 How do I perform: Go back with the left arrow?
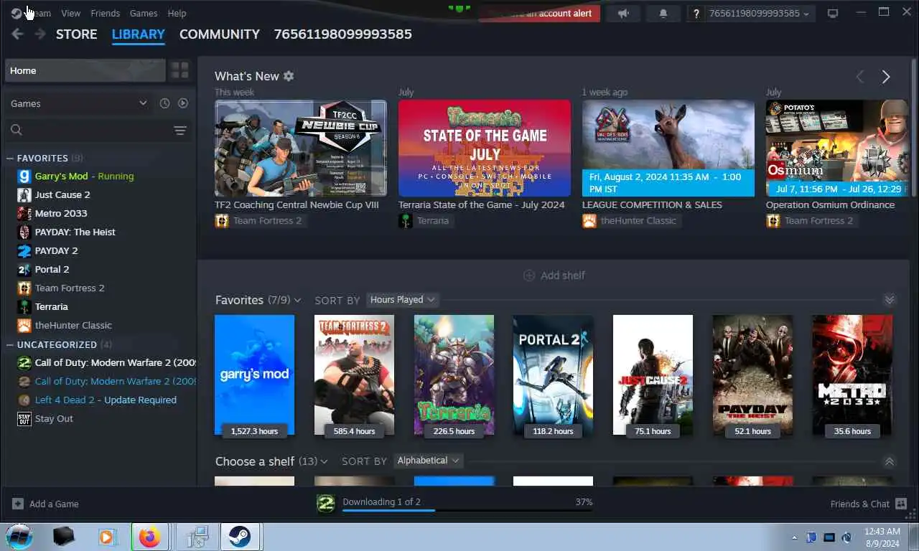click(17, 34)
